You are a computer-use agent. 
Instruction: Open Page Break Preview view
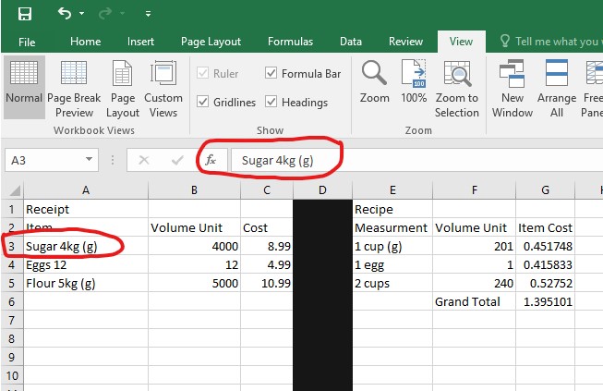(x=74, y=89)
